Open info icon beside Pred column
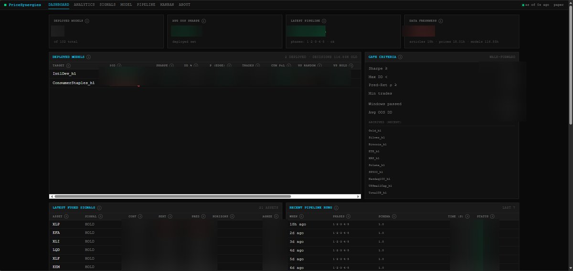The height and width of the screenshot is (271, 573). (203, 217)
